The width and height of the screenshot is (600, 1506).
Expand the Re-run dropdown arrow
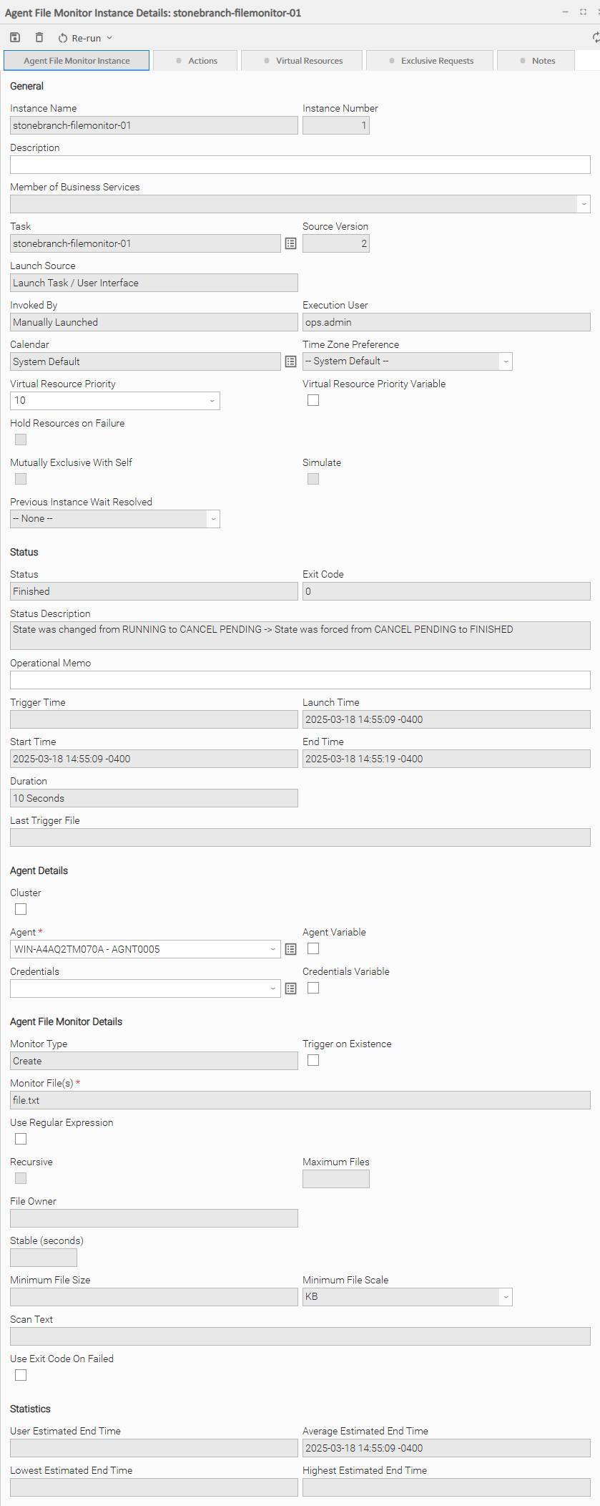(x=109, y=38)
